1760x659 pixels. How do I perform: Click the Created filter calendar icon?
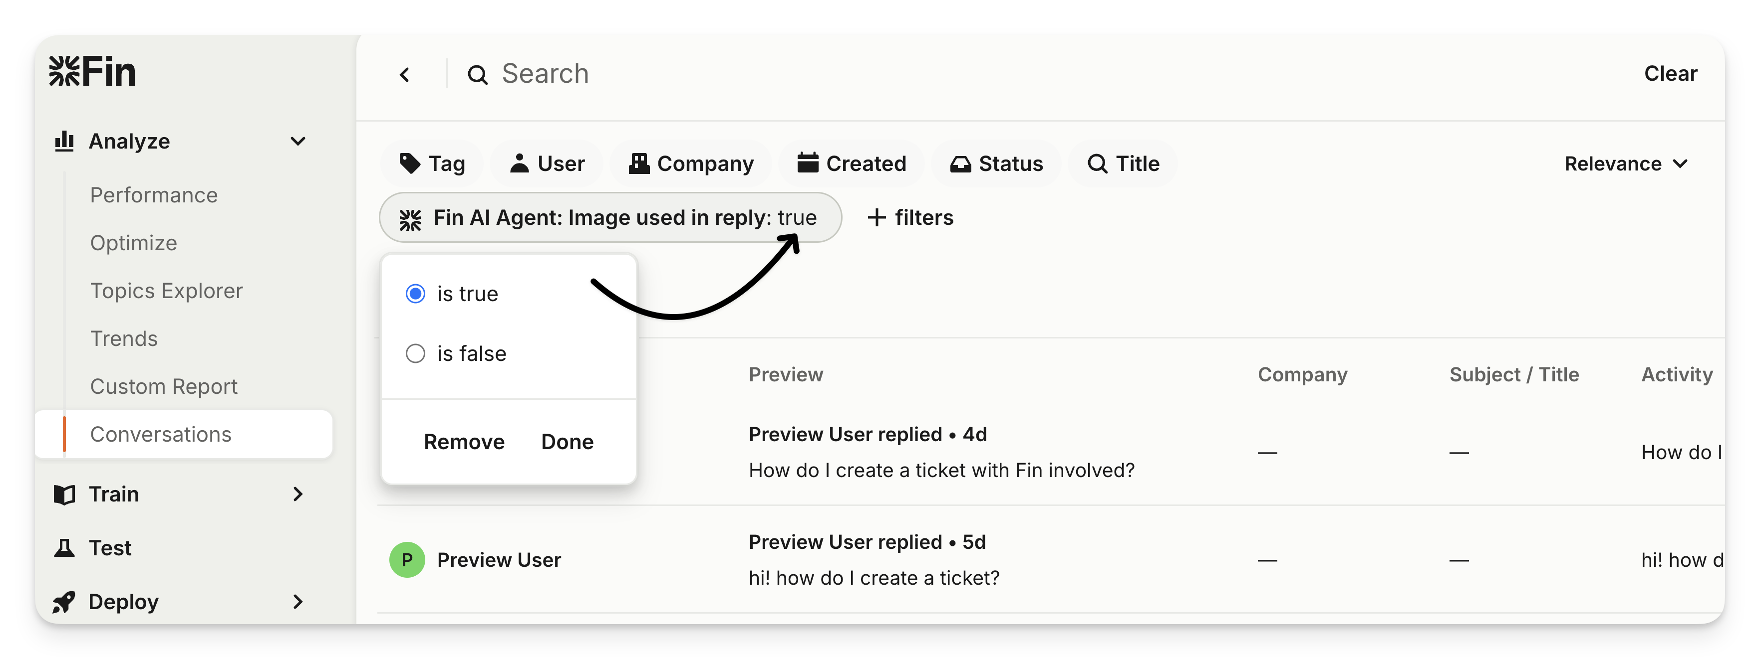pyautogui.click(x=808, y=164)
